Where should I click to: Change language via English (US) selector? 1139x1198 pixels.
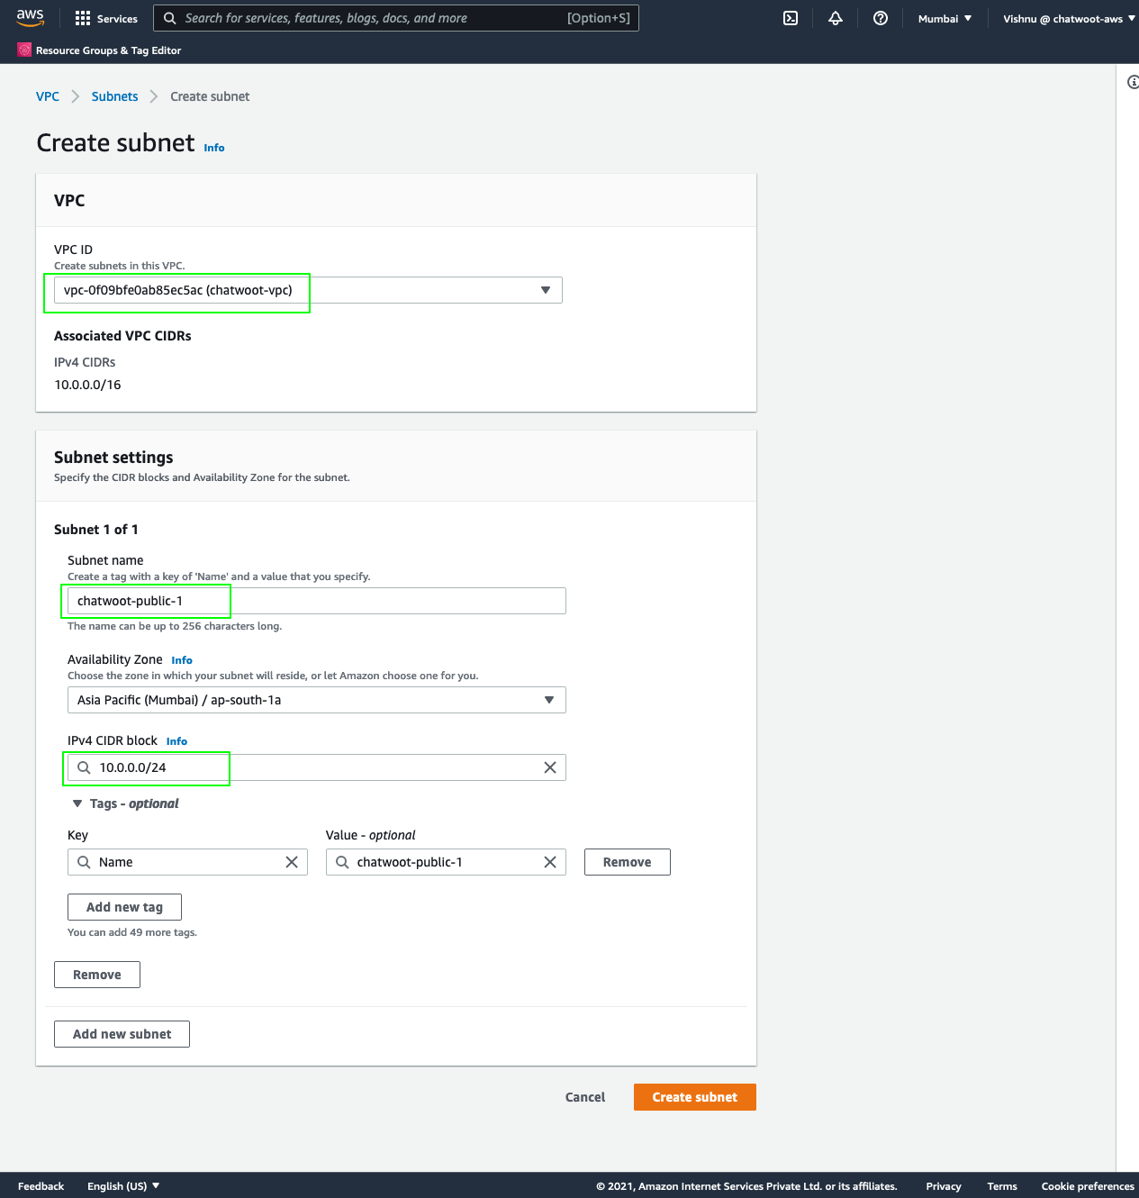(123, 1186)
